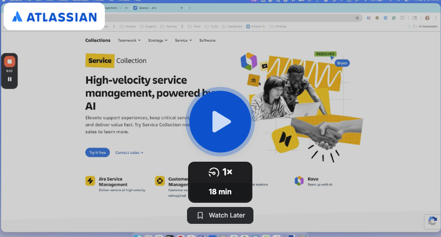This screenshot has width=441, height=237.
Task: Pause the screen recording
Action: point(9,80)
